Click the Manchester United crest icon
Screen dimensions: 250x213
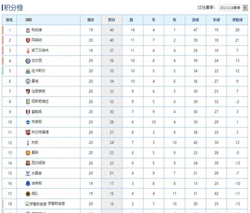click(x=28, y=152)
